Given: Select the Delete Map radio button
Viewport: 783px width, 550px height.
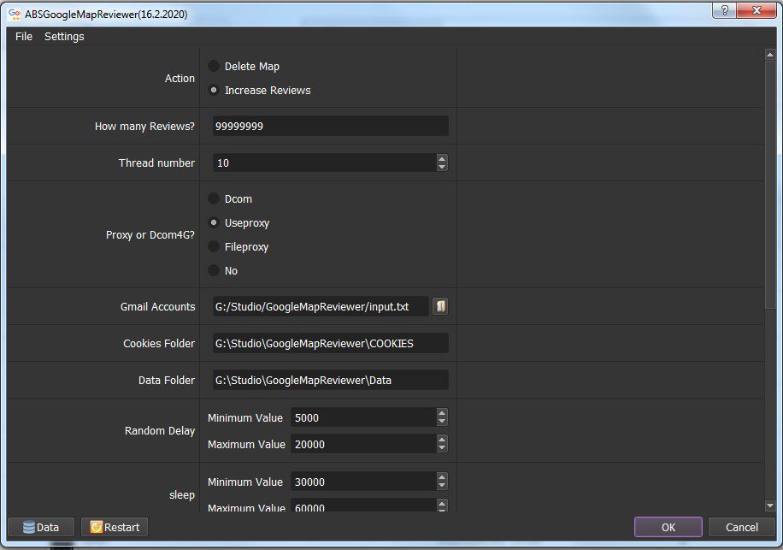Looking at the screenshot, I should coord(214,66).
